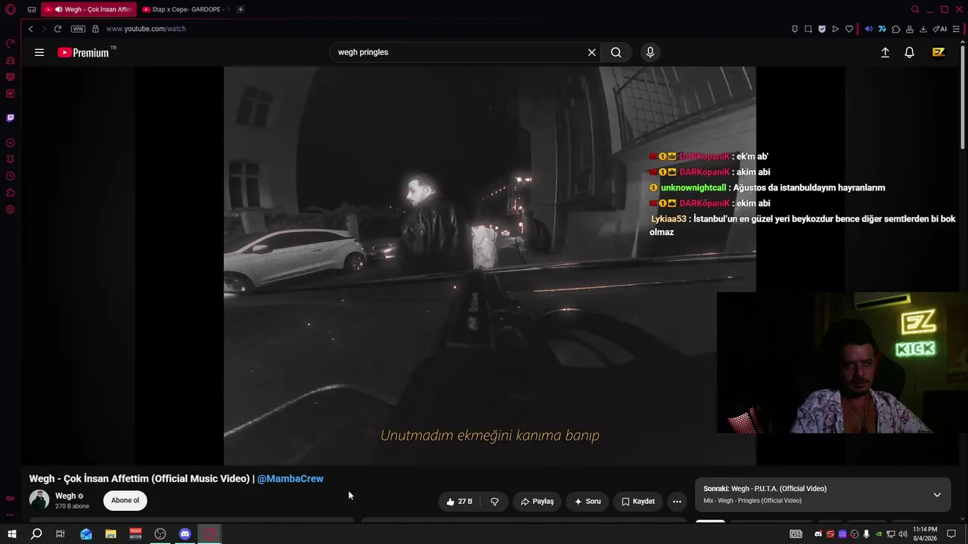Image resolution: width=968 pixels, height=544 pixels.
Task: Save the video with Kaydet
Action: (x=638, y=501)
